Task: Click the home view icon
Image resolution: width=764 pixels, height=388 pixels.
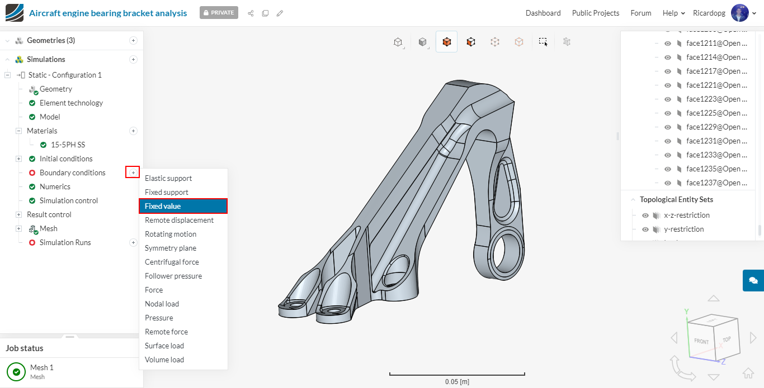Action: 748,373
